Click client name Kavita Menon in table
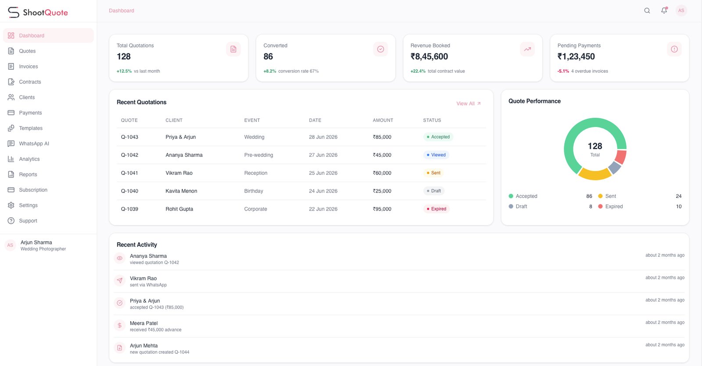This screenshot has width=702, height=366. tap(181, 191)
